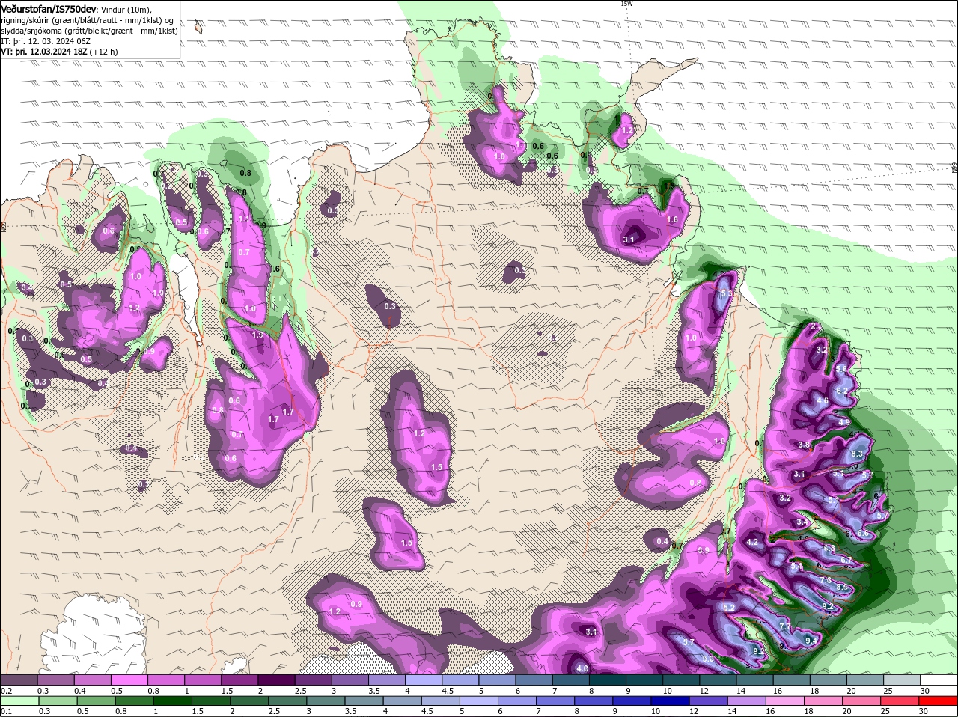Click the 4.6 value on the east coast
This screenshot has height=717, width=958.
[x=823, y=401]
